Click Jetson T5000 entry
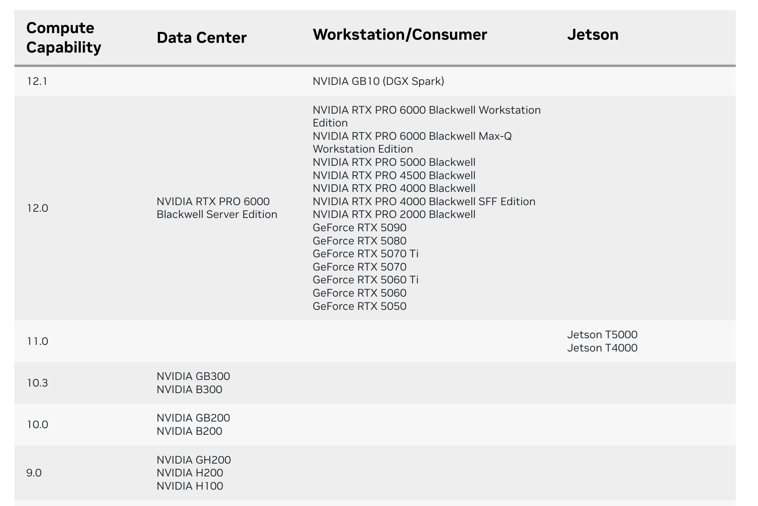Viewport: 758px width, 506px height. (x=602, y=335)
